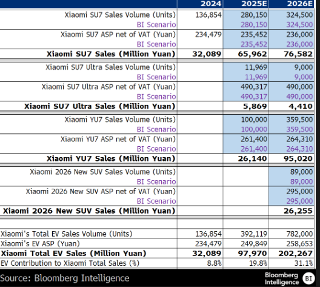Click 'Xiaomi 2026 New SUV Sales (Million Yuan)' label
The image size is (320, 287).
point(89,211)
